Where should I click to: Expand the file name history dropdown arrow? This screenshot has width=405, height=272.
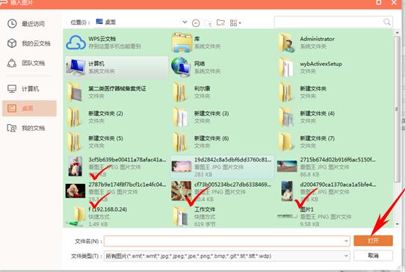click(346, 241)
